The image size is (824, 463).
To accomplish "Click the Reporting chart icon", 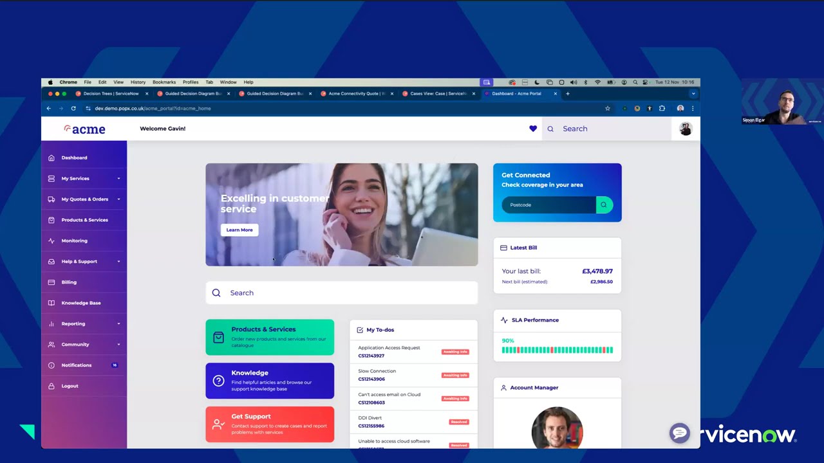I will pos(51,323).
